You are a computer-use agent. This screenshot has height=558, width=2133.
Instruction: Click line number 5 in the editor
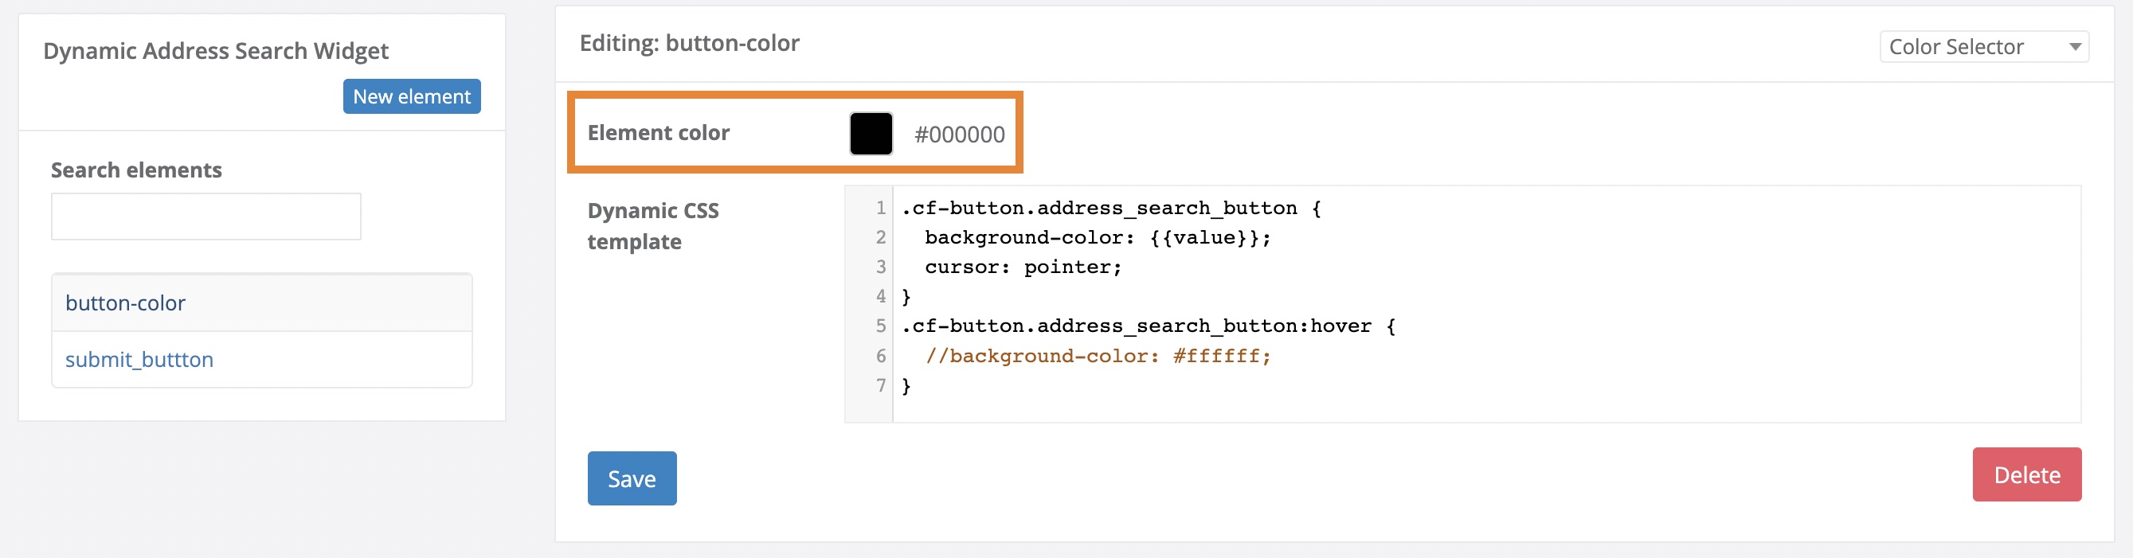click(x=880, y=326)
